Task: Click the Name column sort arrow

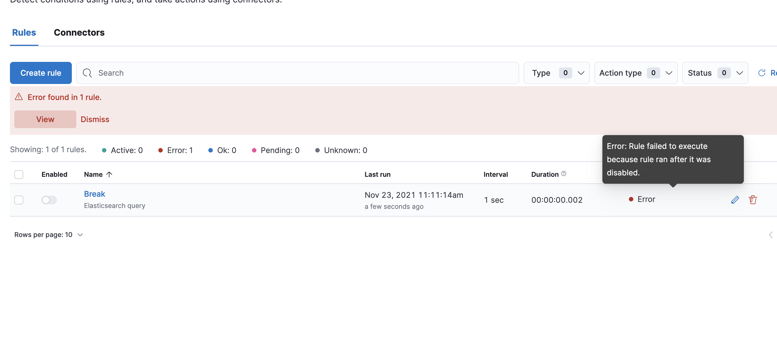Action: (x=109, y=174)
